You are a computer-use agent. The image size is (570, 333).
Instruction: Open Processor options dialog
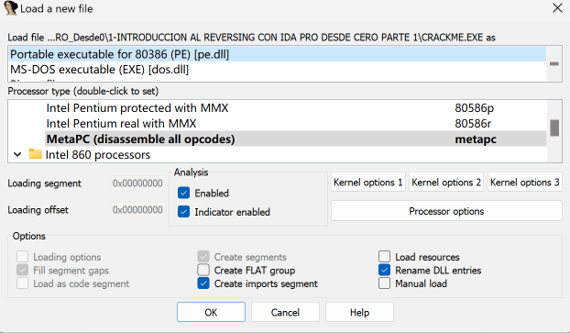coord(446,211)
